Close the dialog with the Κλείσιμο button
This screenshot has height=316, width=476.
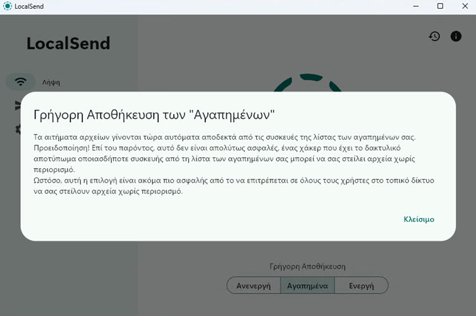(418, 219)
